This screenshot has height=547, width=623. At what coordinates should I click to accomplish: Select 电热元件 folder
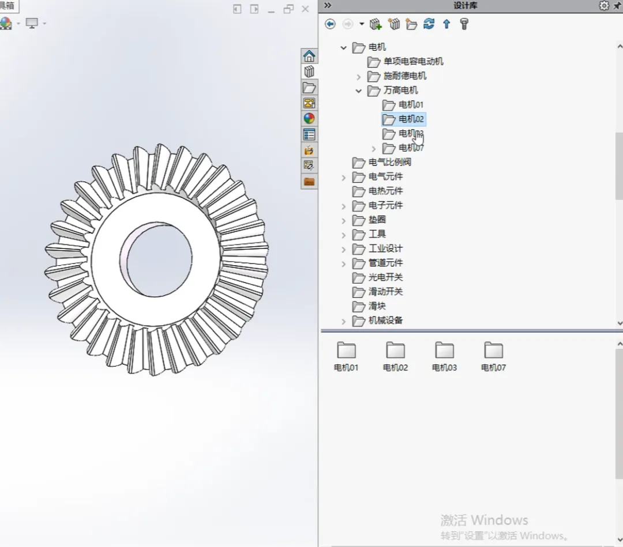[377, 191]
